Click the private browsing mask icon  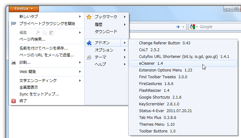tap(14, 24)
